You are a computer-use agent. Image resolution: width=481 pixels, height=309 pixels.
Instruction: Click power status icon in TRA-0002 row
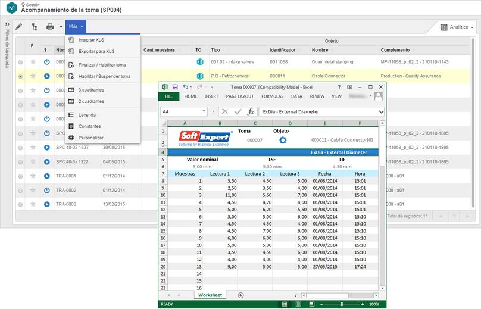46,190
